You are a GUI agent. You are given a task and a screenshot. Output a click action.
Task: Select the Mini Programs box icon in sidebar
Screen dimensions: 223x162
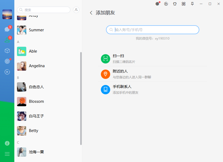tap(7, 50)
